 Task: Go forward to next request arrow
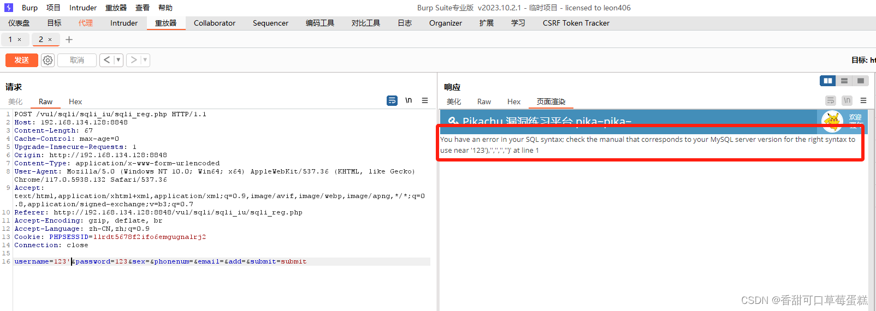[x=134, y=60]
